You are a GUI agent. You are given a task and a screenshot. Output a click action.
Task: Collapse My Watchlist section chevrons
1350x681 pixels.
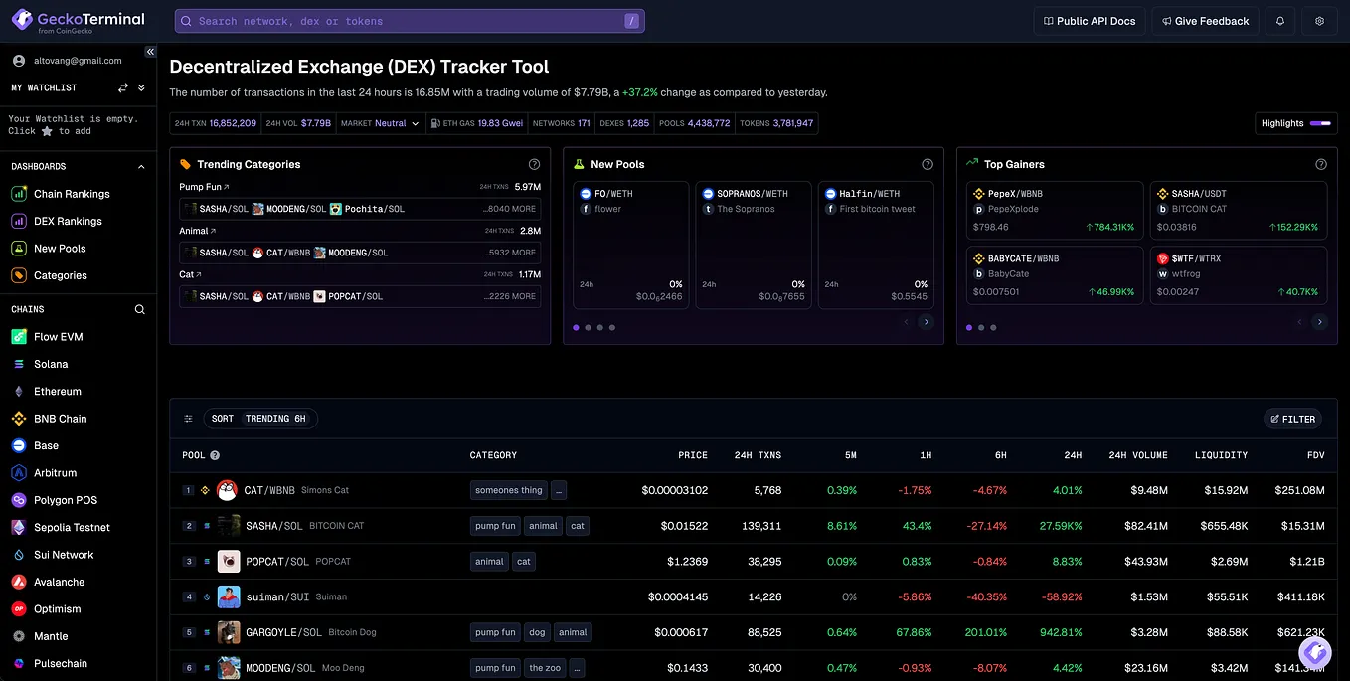pos(141,87)
